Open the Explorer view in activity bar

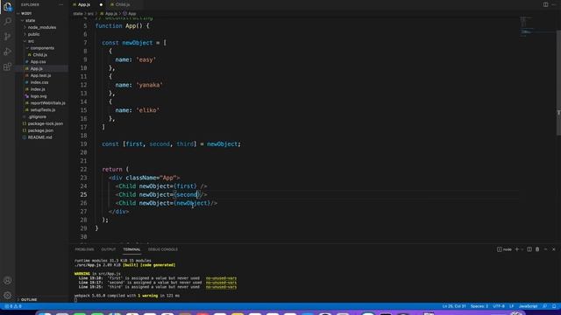click(7, 7)
